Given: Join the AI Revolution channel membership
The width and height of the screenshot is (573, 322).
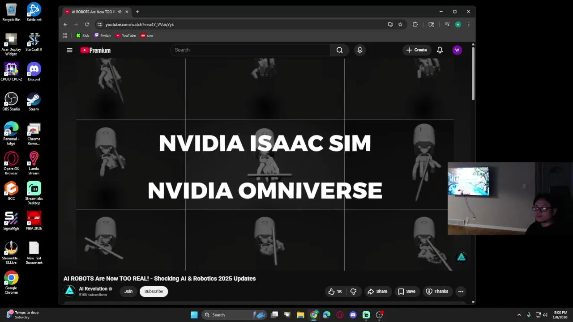Looking at the screenshot, I should coord(128,292).
